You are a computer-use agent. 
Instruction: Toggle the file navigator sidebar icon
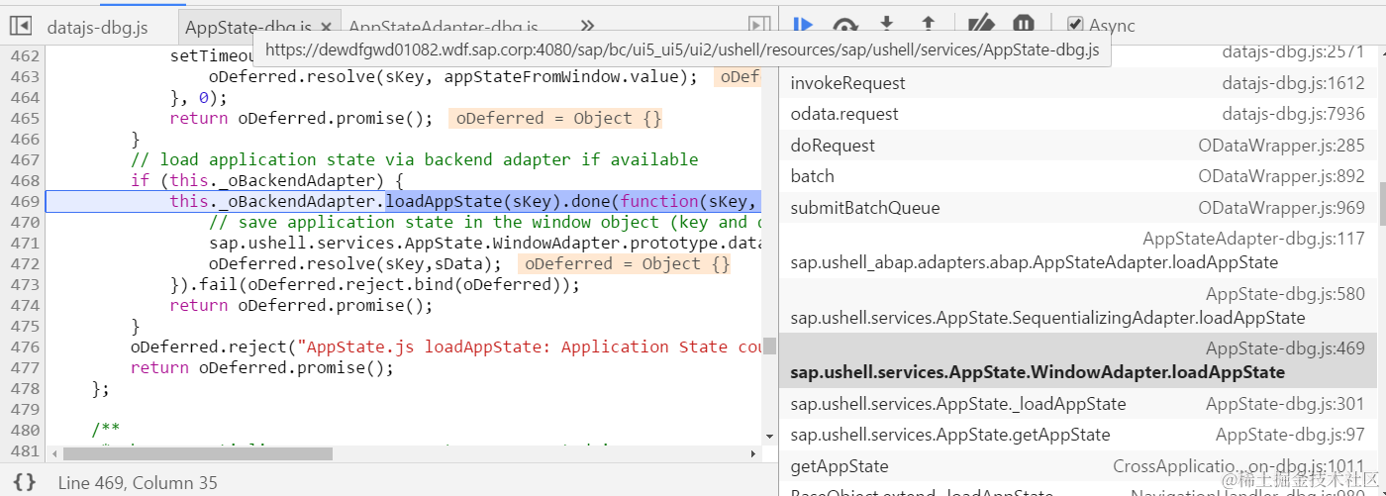[x=21, y=26]
